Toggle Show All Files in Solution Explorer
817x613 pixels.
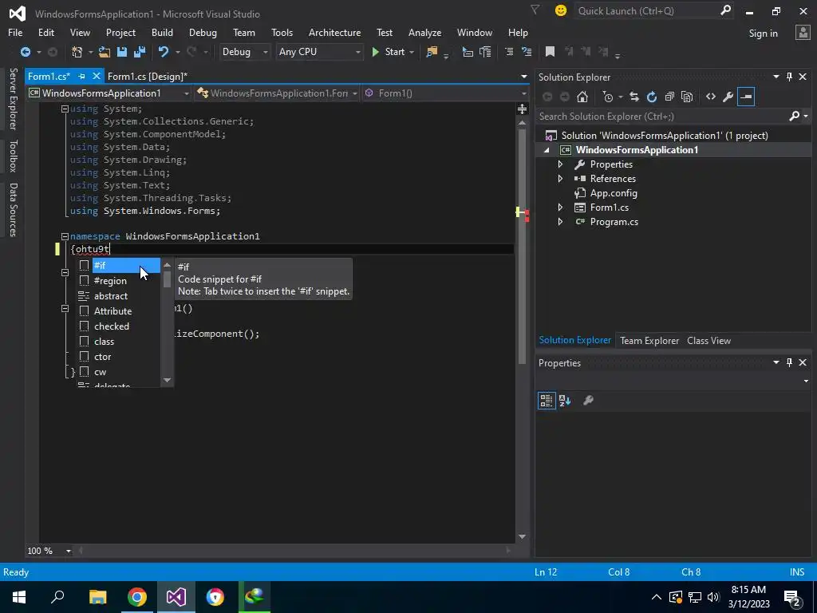pos(687,97)
